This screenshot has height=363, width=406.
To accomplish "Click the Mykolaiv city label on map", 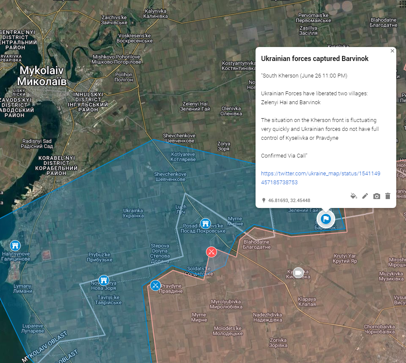I will [42, 76].
